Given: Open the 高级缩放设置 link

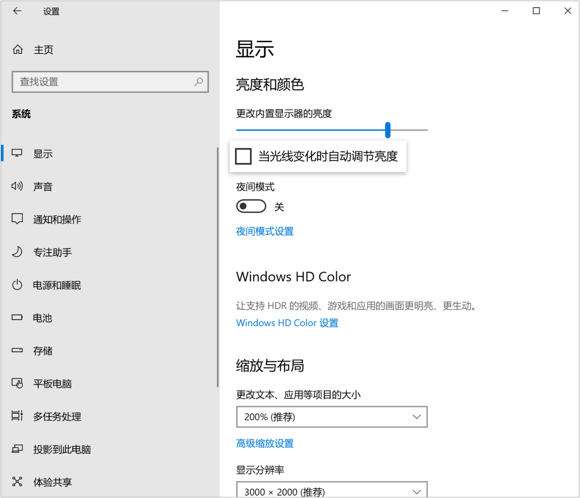Looking at the screenshot, I should [x=265, y=443].
